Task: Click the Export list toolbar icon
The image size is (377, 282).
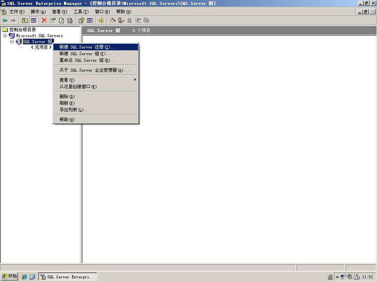Action: [x=70, y=20]
